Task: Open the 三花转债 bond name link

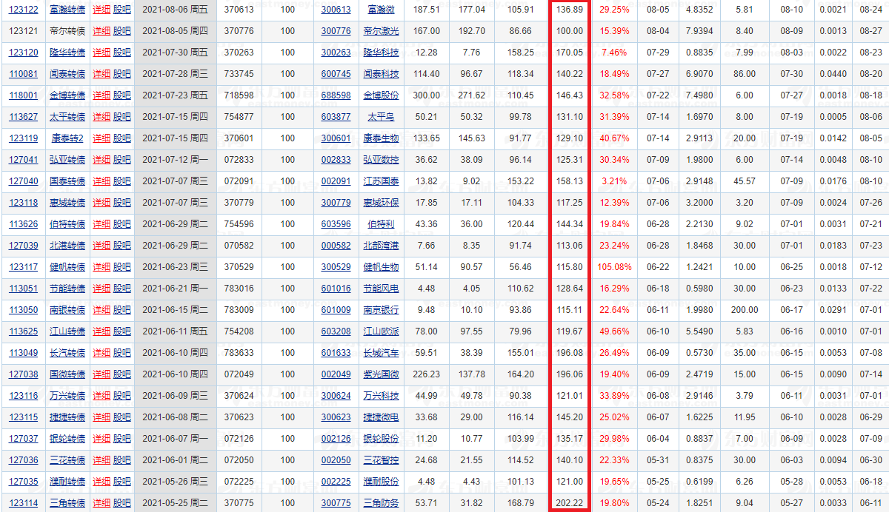Action: [x=67, y=460]
